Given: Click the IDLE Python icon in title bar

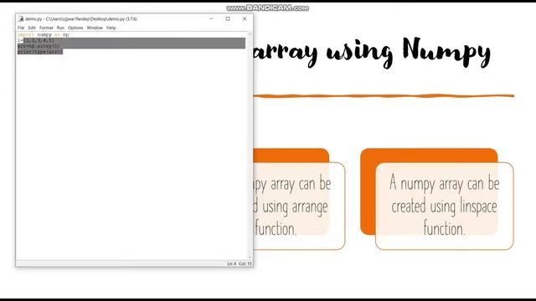Looking at the screenshot, I should 21,18.
